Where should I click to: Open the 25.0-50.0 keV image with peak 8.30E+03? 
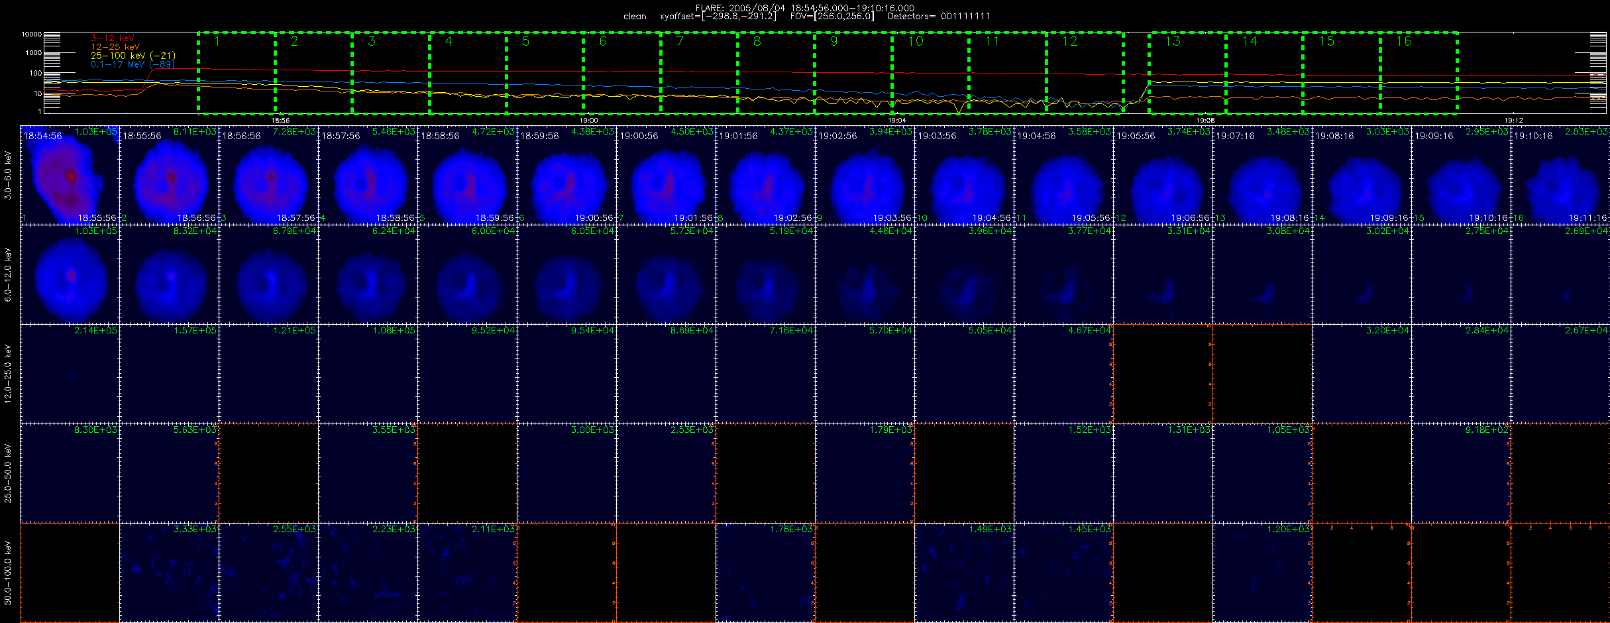click(x=70, y=473)
